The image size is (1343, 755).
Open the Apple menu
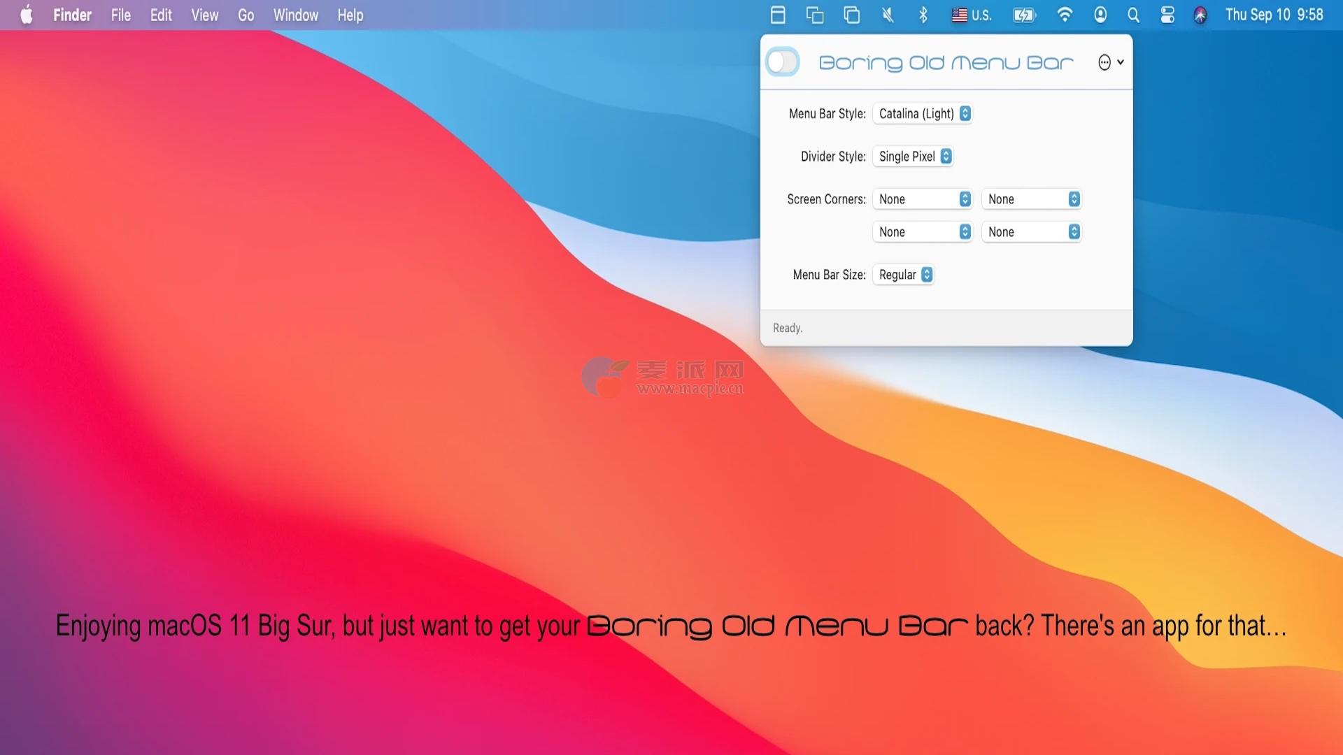(x=27, y=15)
